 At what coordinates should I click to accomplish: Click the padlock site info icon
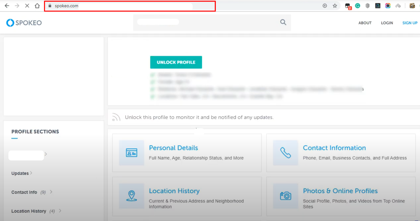[50, 6]
